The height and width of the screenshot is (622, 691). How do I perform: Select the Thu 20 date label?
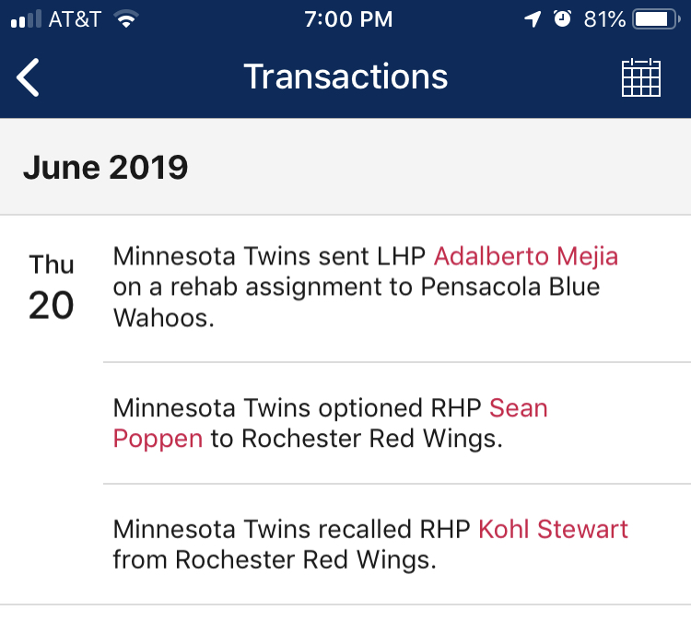52,288
